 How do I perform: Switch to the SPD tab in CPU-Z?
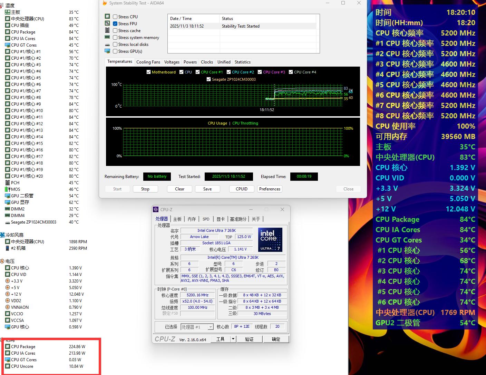point(206,219)
